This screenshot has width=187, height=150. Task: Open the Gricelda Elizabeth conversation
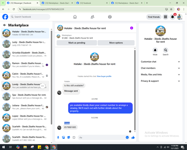(x=25, y=54)
